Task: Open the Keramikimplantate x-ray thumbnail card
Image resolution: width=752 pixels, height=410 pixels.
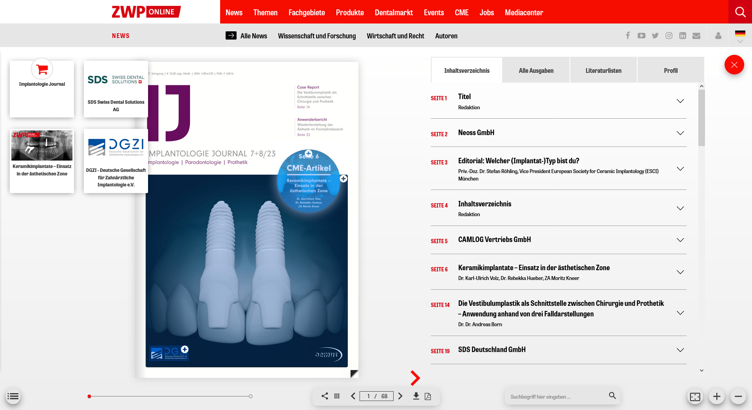Action: point(42,161)
